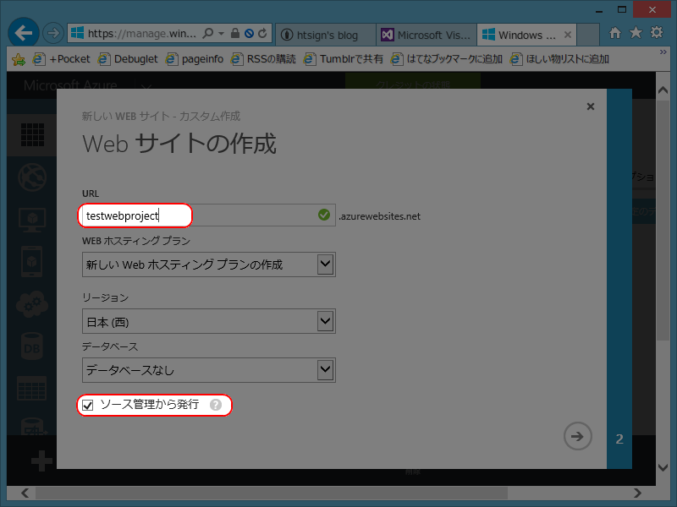This screenshot has height=507, width=677.
Task: Open the Storage tables icon in sidebar
Action: point(32,389)
